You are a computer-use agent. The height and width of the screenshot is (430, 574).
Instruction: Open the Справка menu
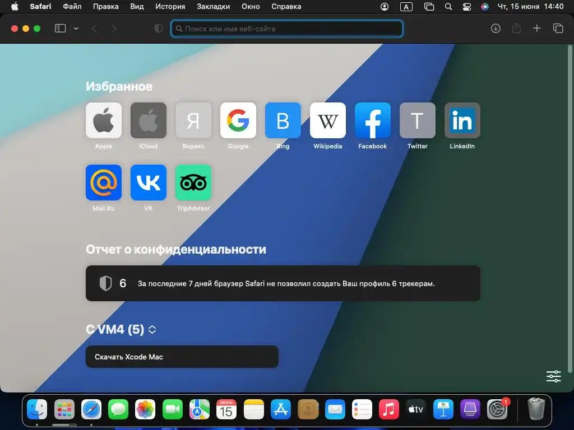[x=286, y=7]
